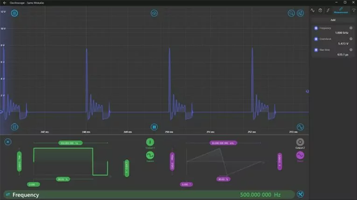Open the main menu icon
The height and width of the screenshot is (200, 357).
14,13
